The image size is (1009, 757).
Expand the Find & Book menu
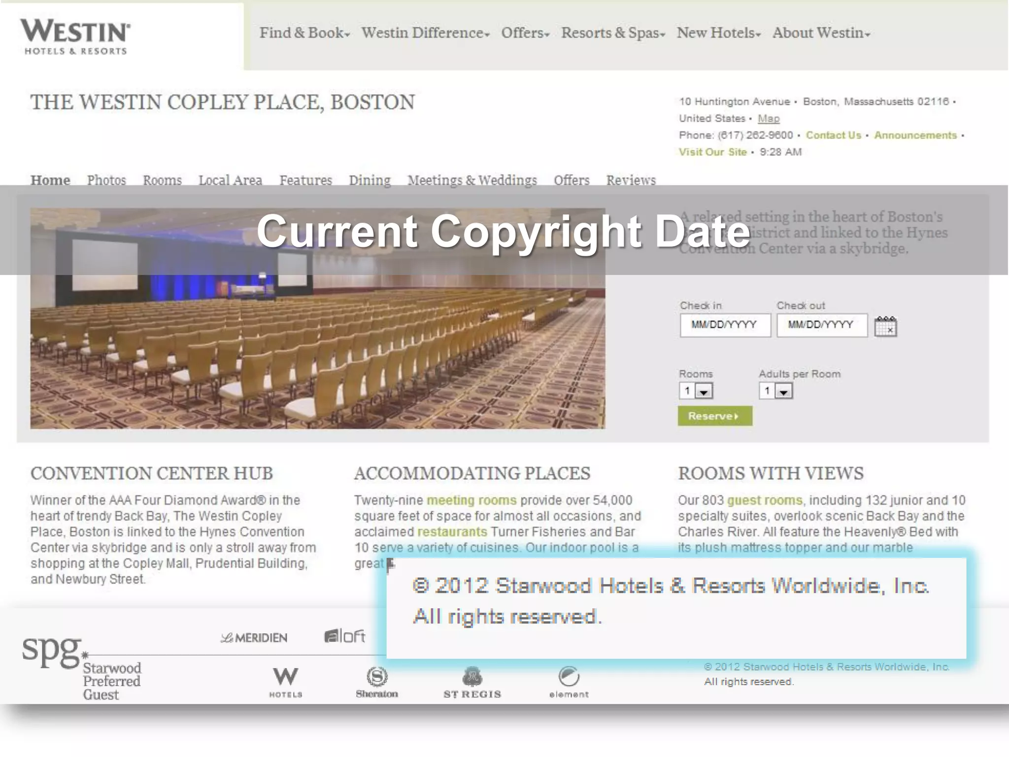[x=304, y=33]
